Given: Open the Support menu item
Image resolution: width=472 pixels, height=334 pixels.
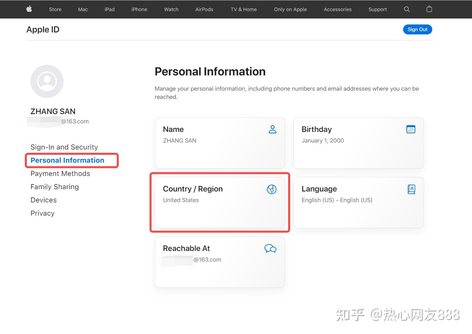Looking at the screenshot, I should 378,9.
